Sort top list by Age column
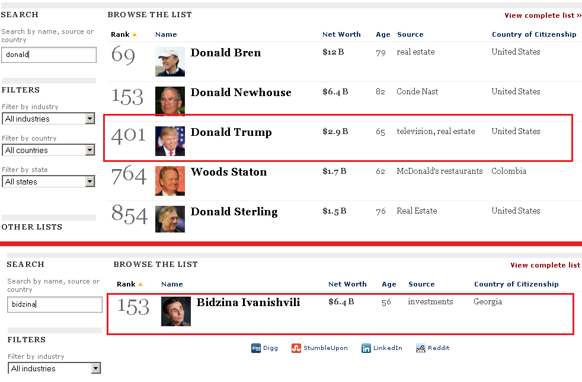582x382 pixels. coord(383,34)
